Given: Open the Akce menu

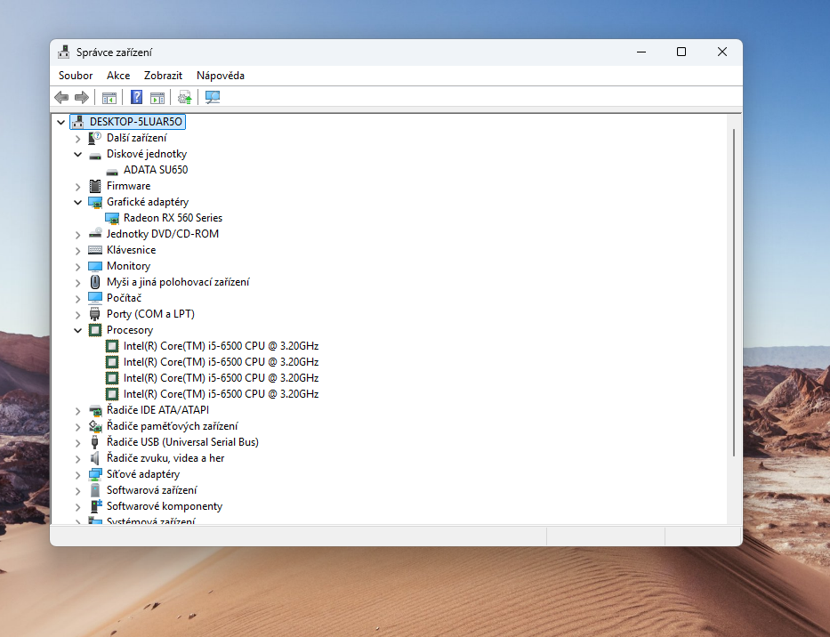Looking at the screenshot, I should pos(117,76).
